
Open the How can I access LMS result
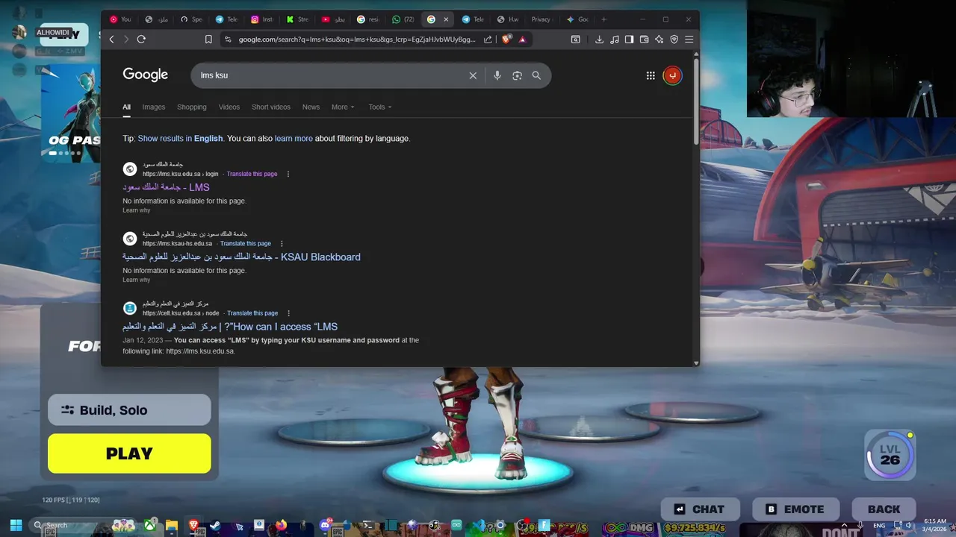[230, 327]
